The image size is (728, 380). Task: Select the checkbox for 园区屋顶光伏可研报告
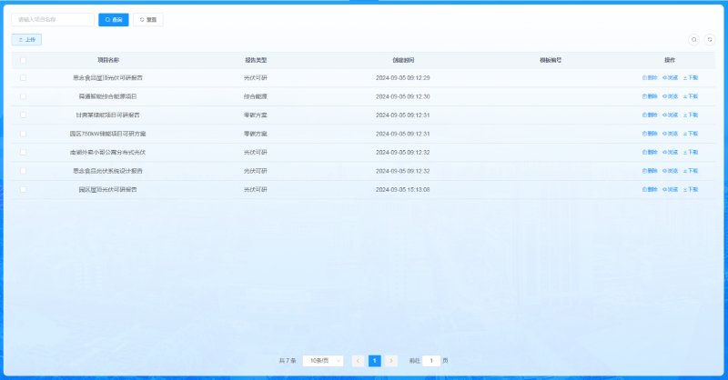pos(23,189)
